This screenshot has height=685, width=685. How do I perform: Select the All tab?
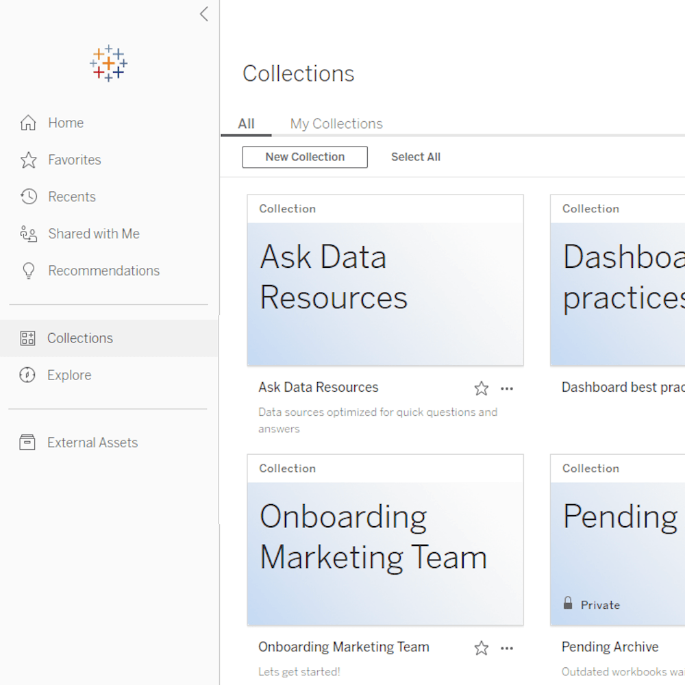pos(246,124)
